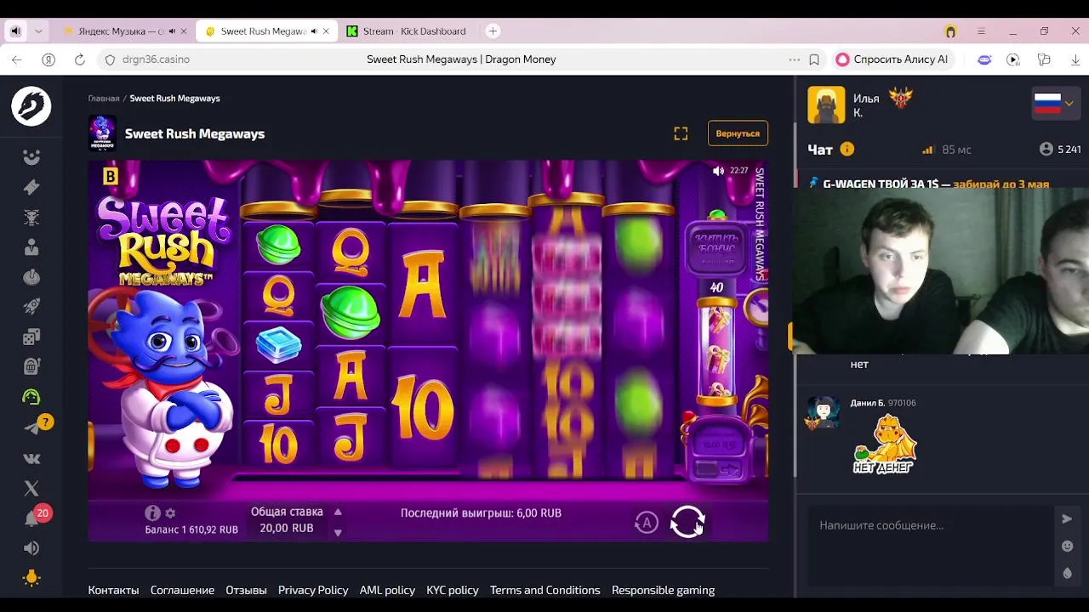Go back with the browser back arrow
The image size is (1089, 612).
17,59
